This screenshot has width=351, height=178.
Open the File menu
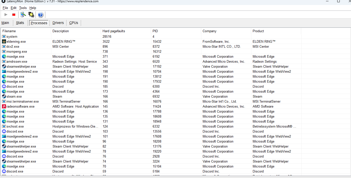[5, 8]
